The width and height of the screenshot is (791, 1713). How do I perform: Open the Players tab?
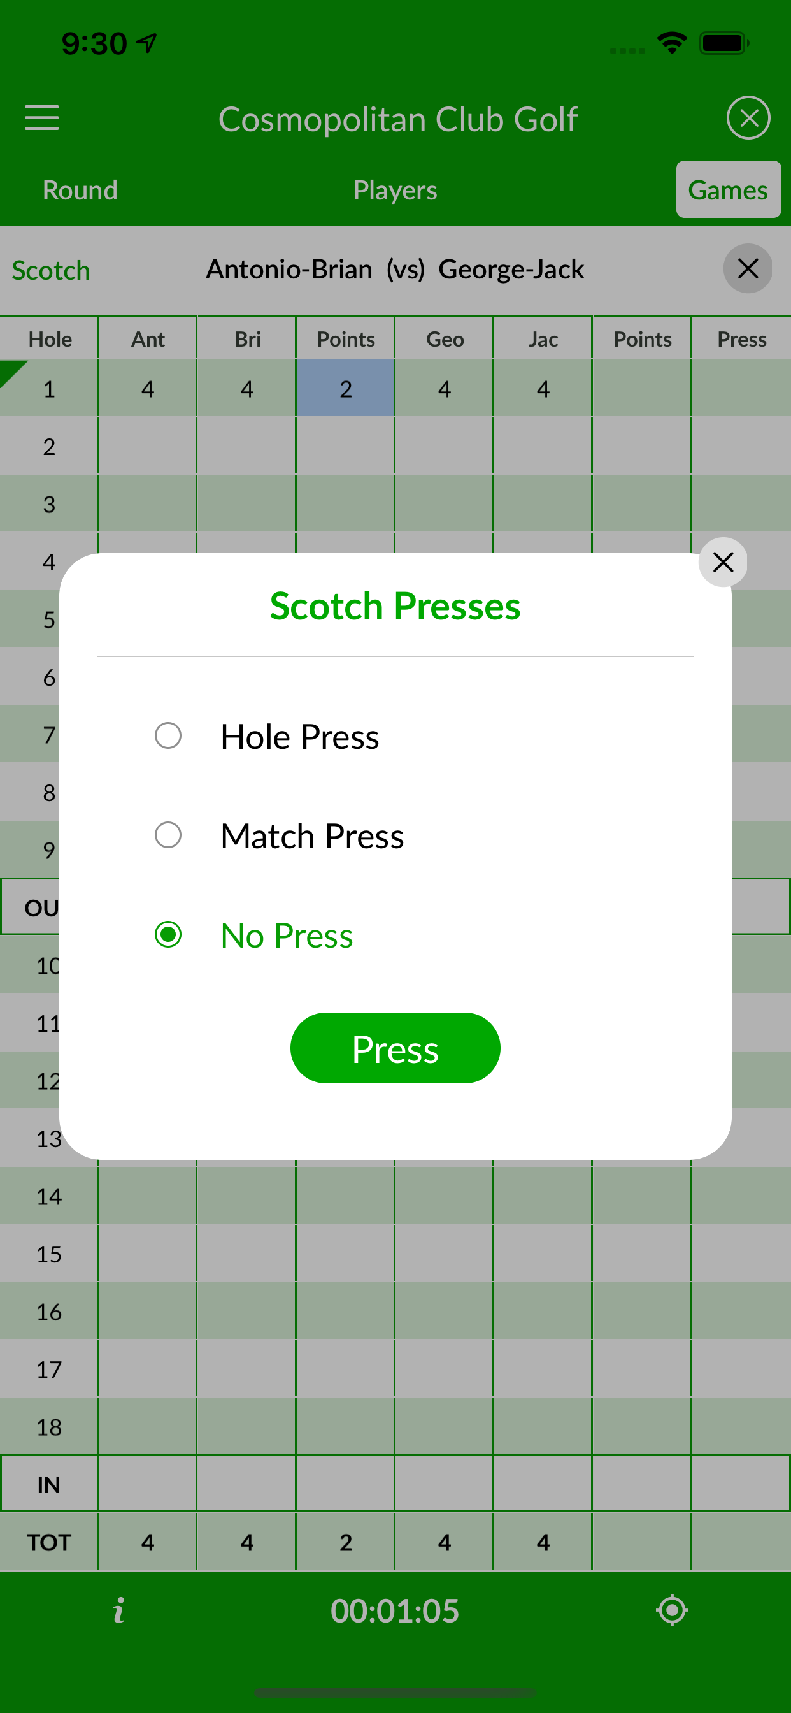[395, 190]
